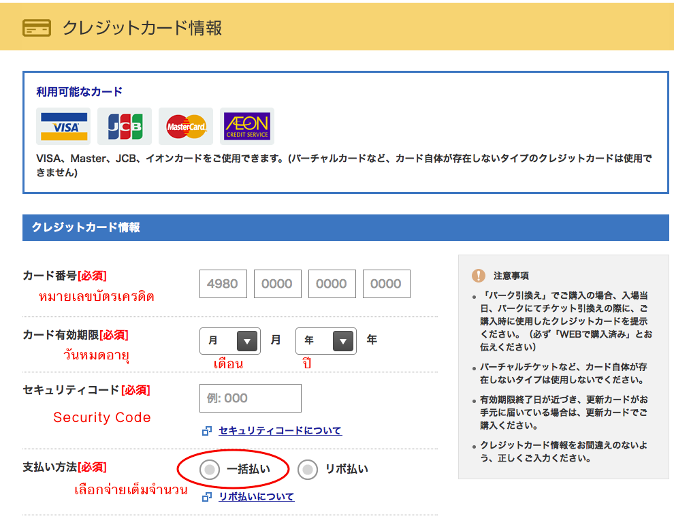Select the 一括払い payment radio button
The height and width of the screenshot is (516, 674).
pyautogui.click(x=210, y=469)
